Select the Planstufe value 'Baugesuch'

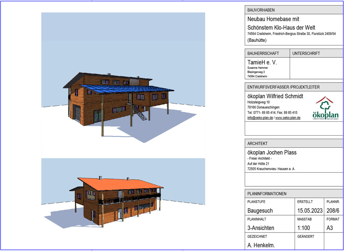point(260,211)
